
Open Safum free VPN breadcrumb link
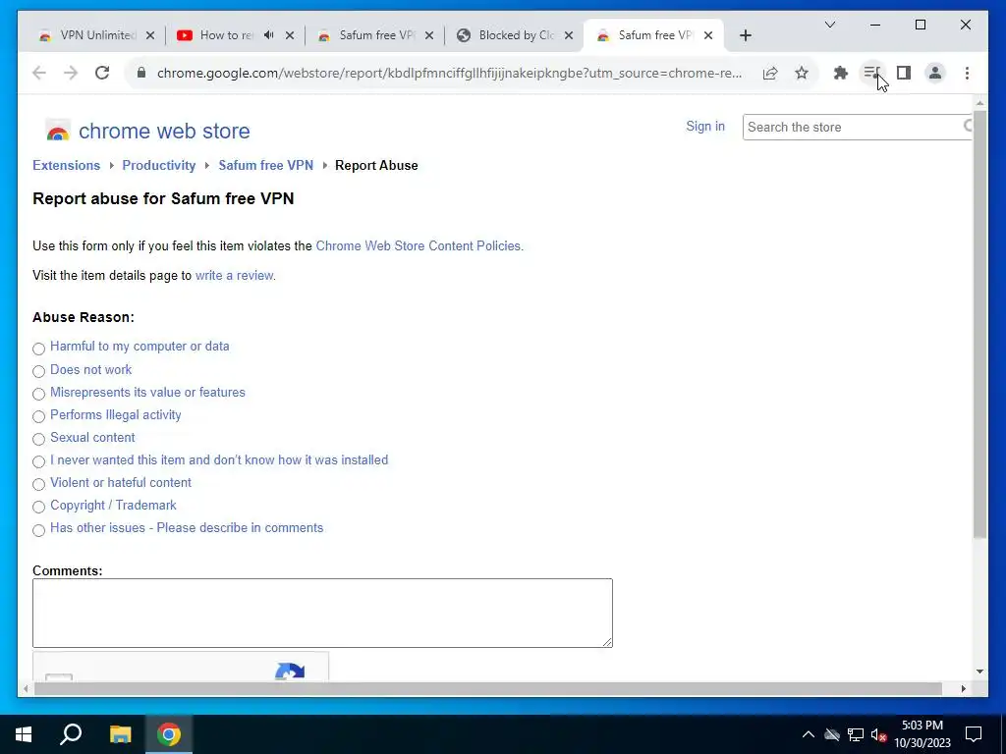click(x=265, y=165)
